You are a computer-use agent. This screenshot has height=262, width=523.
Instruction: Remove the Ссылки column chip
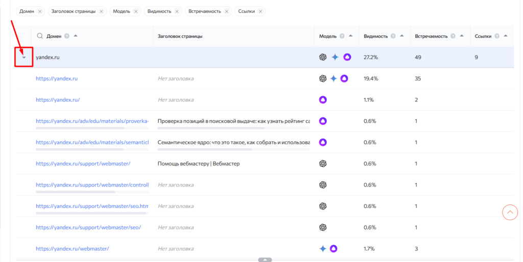(260, 11)
